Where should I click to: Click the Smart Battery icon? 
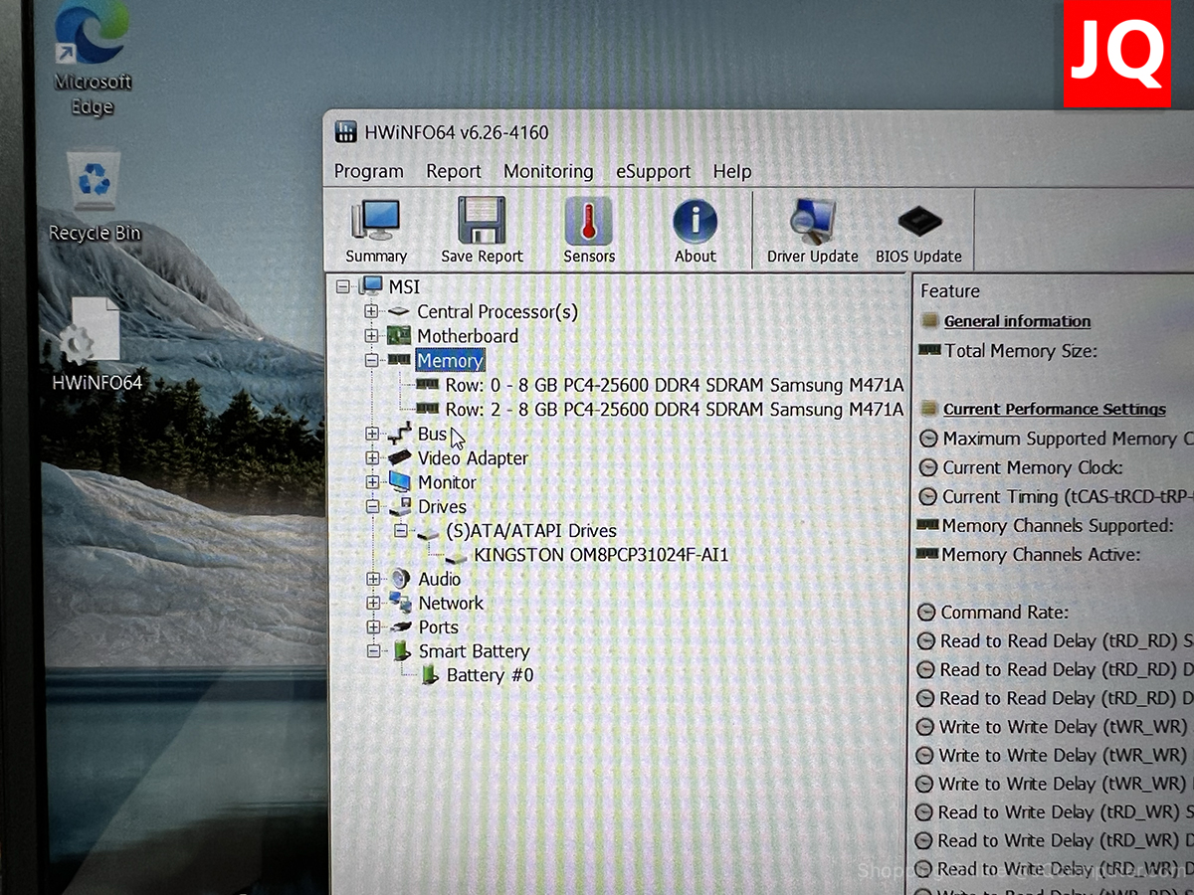(402, 651)
